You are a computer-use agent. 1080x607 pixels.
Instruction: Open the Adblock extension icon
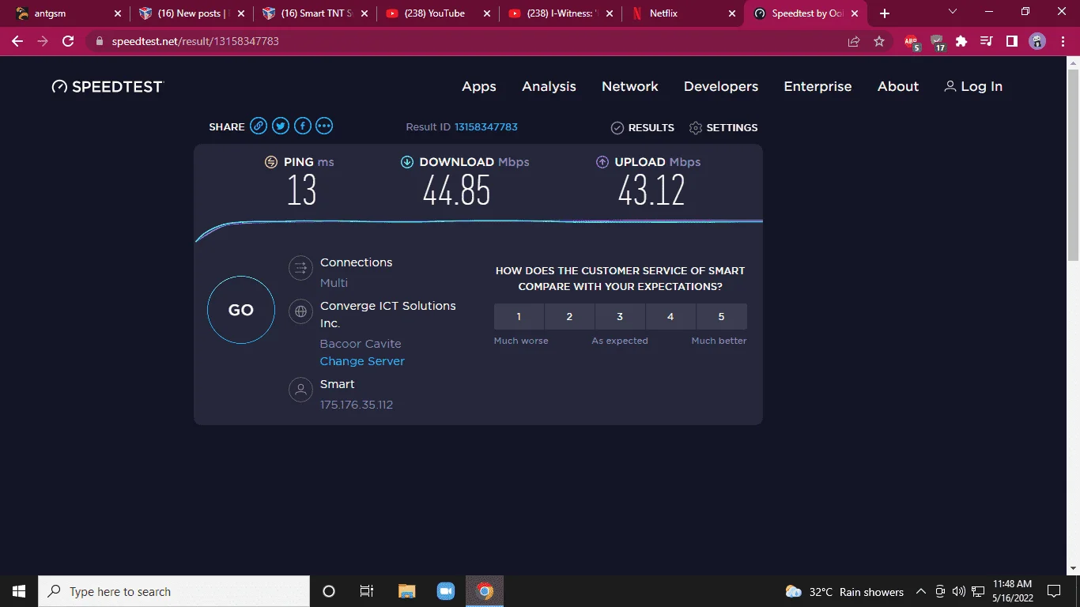(912, 42)
